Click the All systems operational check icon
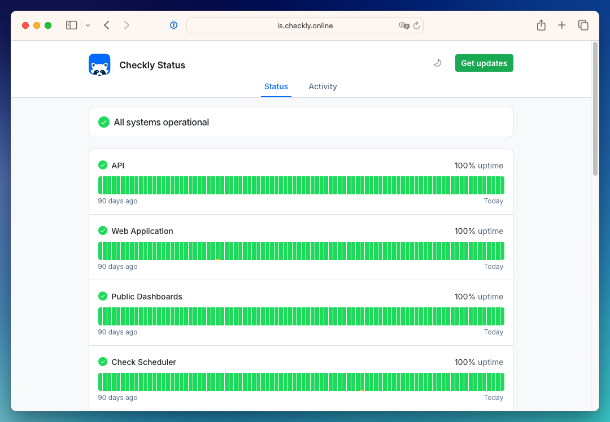 tap(104, 122)
